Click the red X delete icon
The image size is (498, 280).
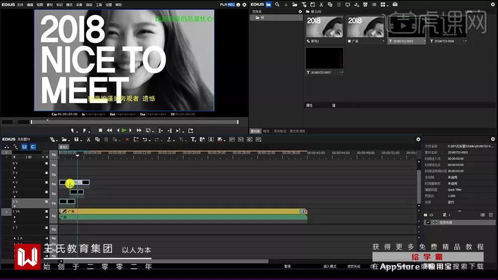tap(127, 139)
